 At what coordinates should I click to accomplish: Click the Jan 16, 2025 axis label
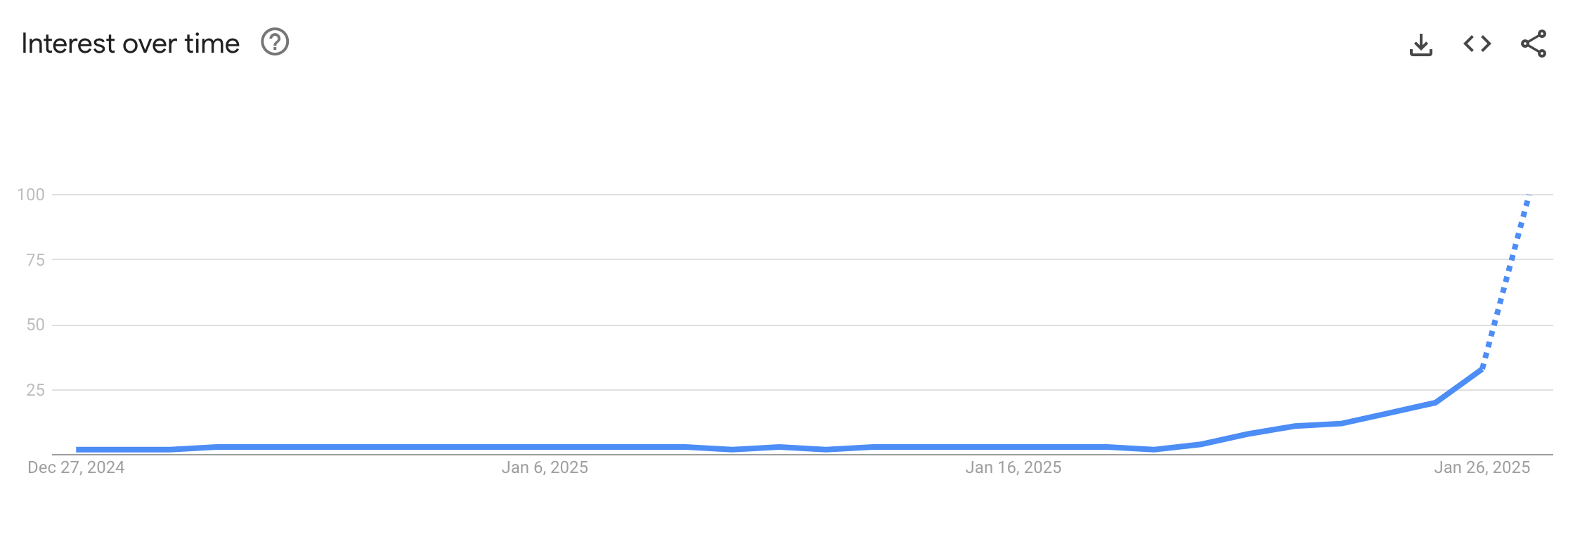(1015, 467)
